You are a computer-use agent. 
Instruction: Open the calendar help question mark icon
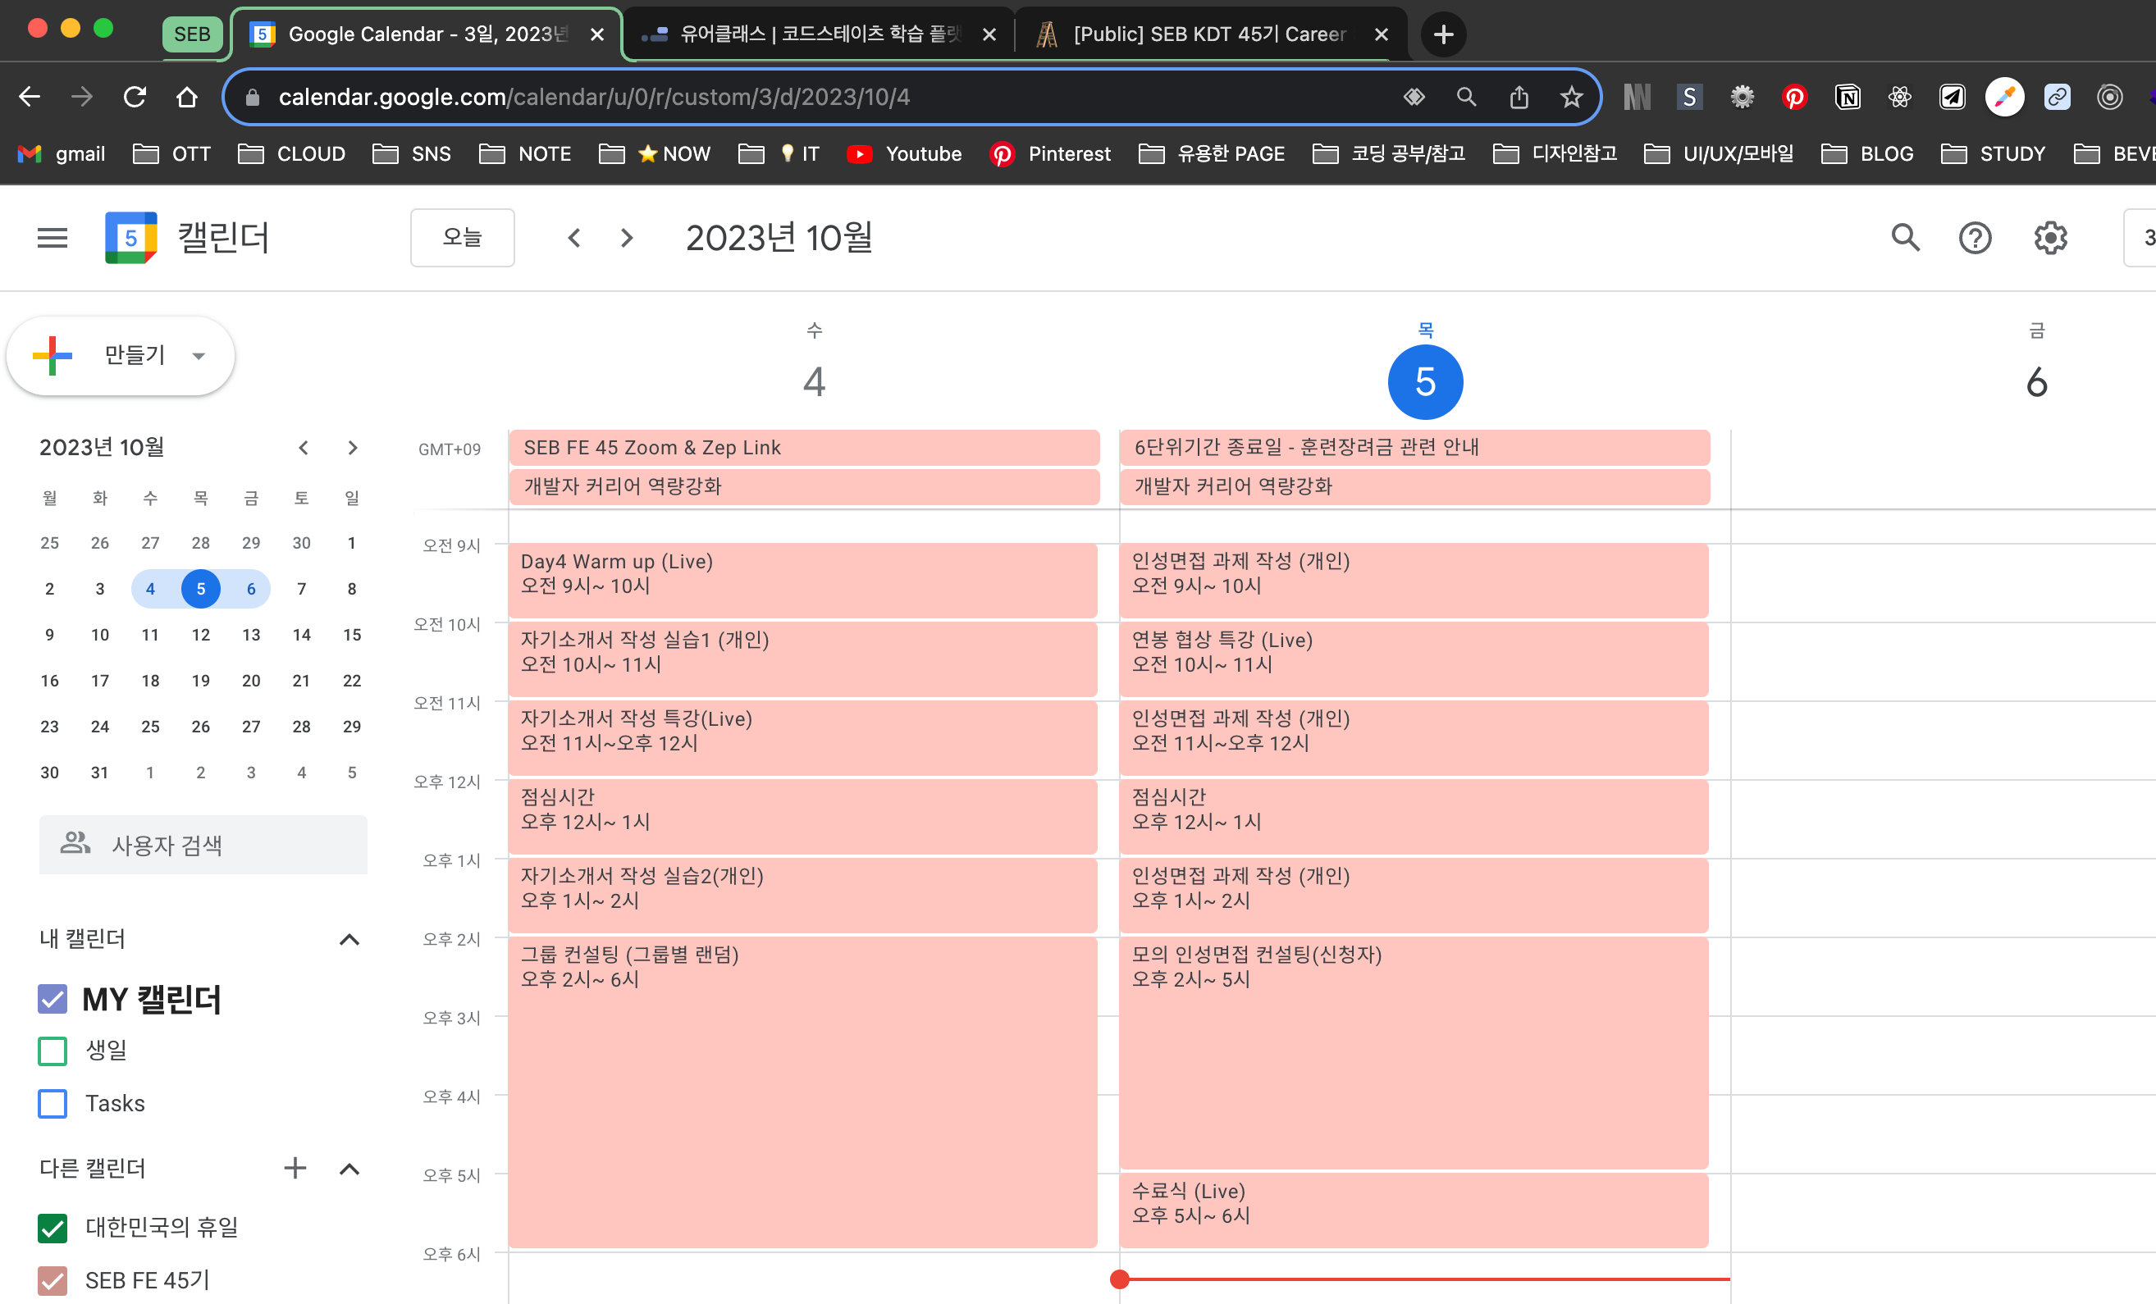pyautogui.click(x=1974, y=238)
